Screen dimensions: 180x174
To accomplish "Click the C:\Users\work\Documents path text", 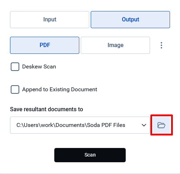I will coord(51,125).
